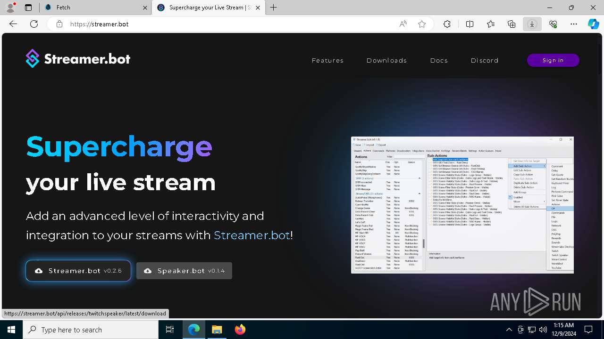Open the Docs link
Image resolution: width=604 pixels, height=339 pixels.
(439, 60)
